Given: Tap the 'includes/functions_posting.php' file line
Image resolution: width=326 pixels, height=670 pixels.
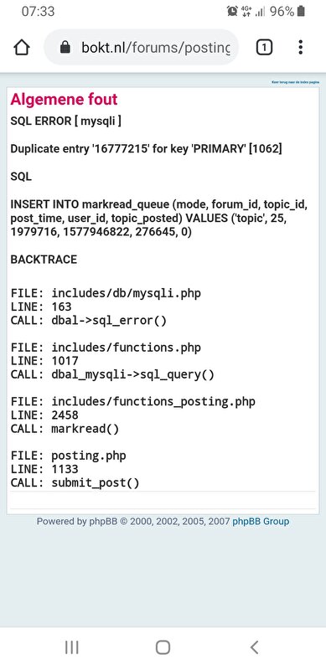Looking at the screenshot, I should pyautogui.click(x=132, y=402).
